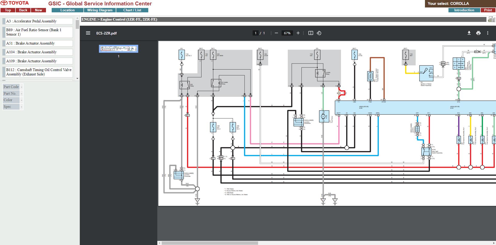Click the Ignition or Starter Switch Assembly symbol
This screenshot has width=496, height=245.
coord(426,73)
